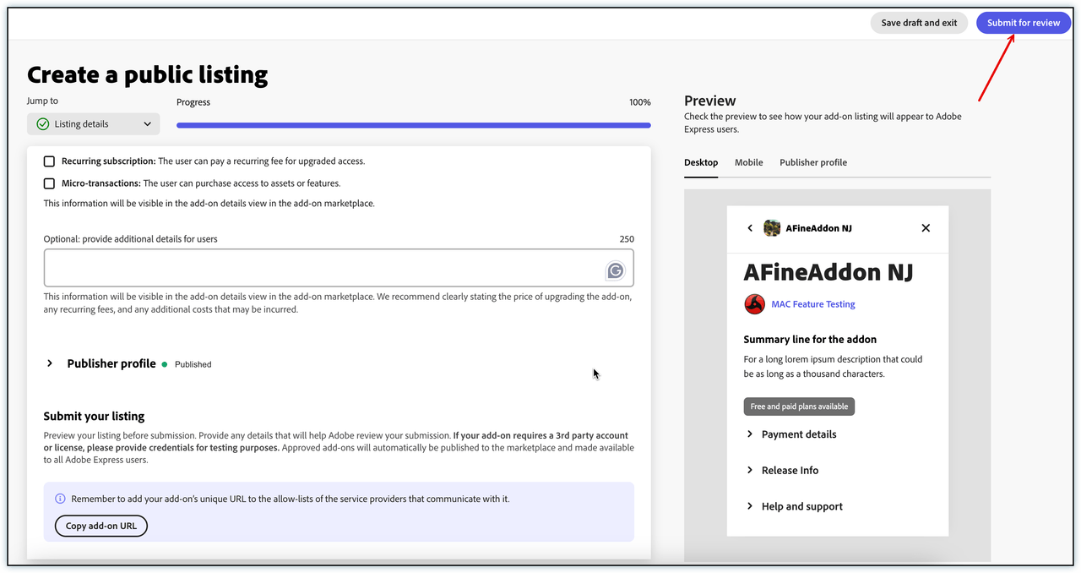The image size is (1081, 573).
Task: Expand Payment details in the preview
Action: point(750,434)
